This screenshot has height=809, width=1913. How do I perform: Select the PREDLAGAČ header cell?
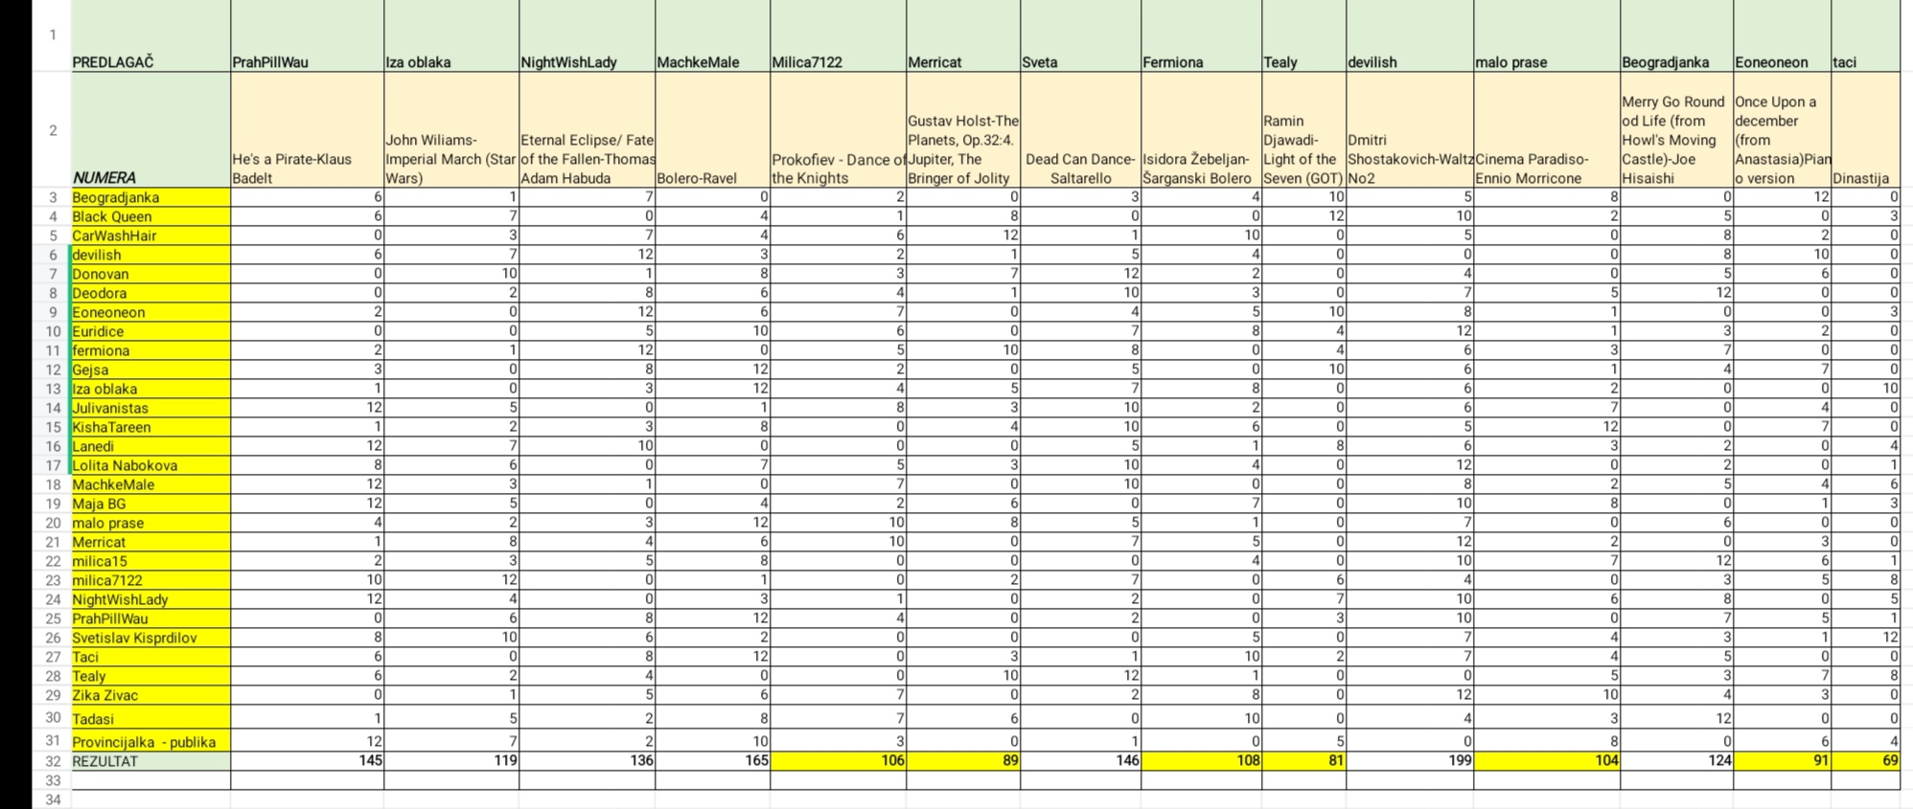[150, 35]
